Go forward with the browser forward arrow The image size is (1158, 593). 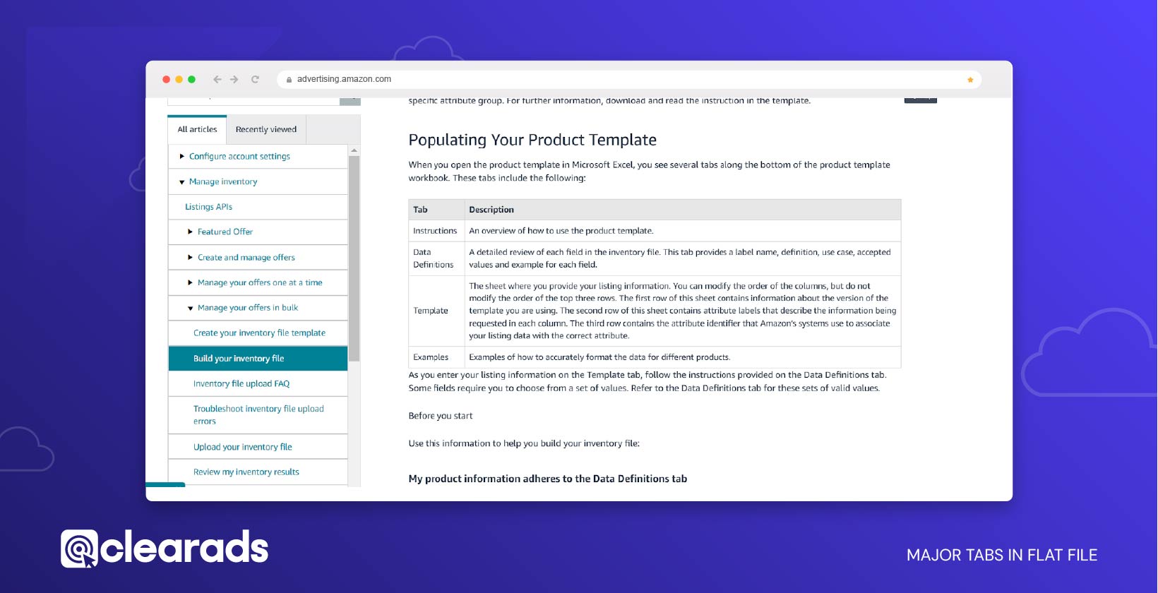(234, 79)
